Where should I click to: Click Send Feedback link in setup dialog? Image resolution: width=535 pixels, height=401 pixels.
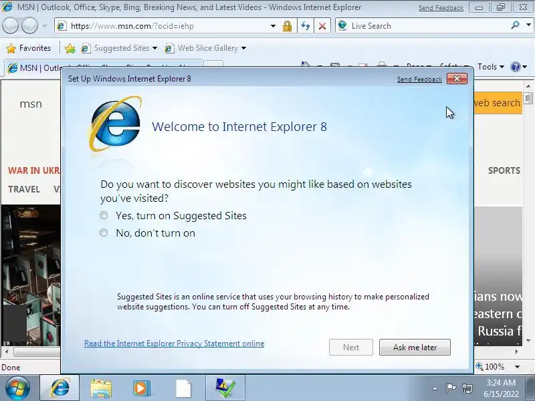(419, 79)
